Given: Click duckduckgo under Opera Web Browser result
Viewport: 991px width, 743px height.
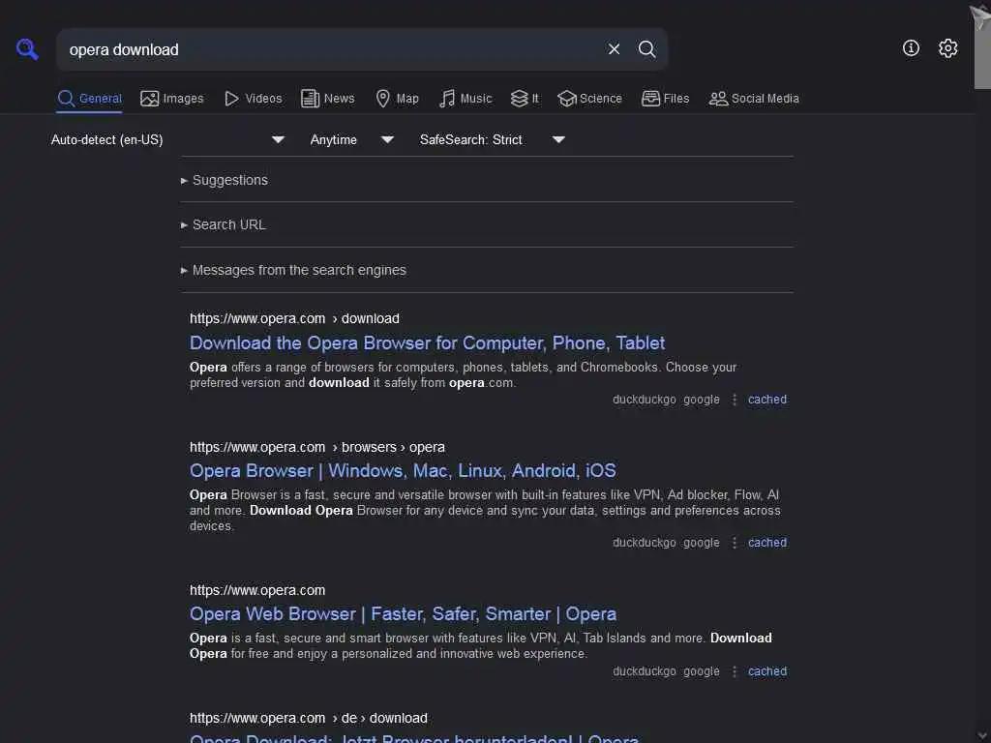Looking at the screenshot, I should coord(644,671).
